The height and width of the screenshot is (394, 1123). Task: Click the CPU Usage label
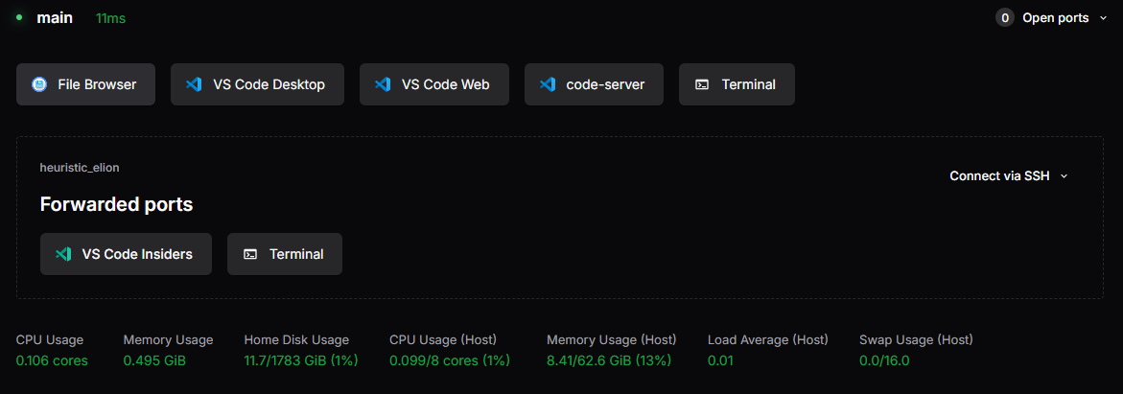click(50, 339)
